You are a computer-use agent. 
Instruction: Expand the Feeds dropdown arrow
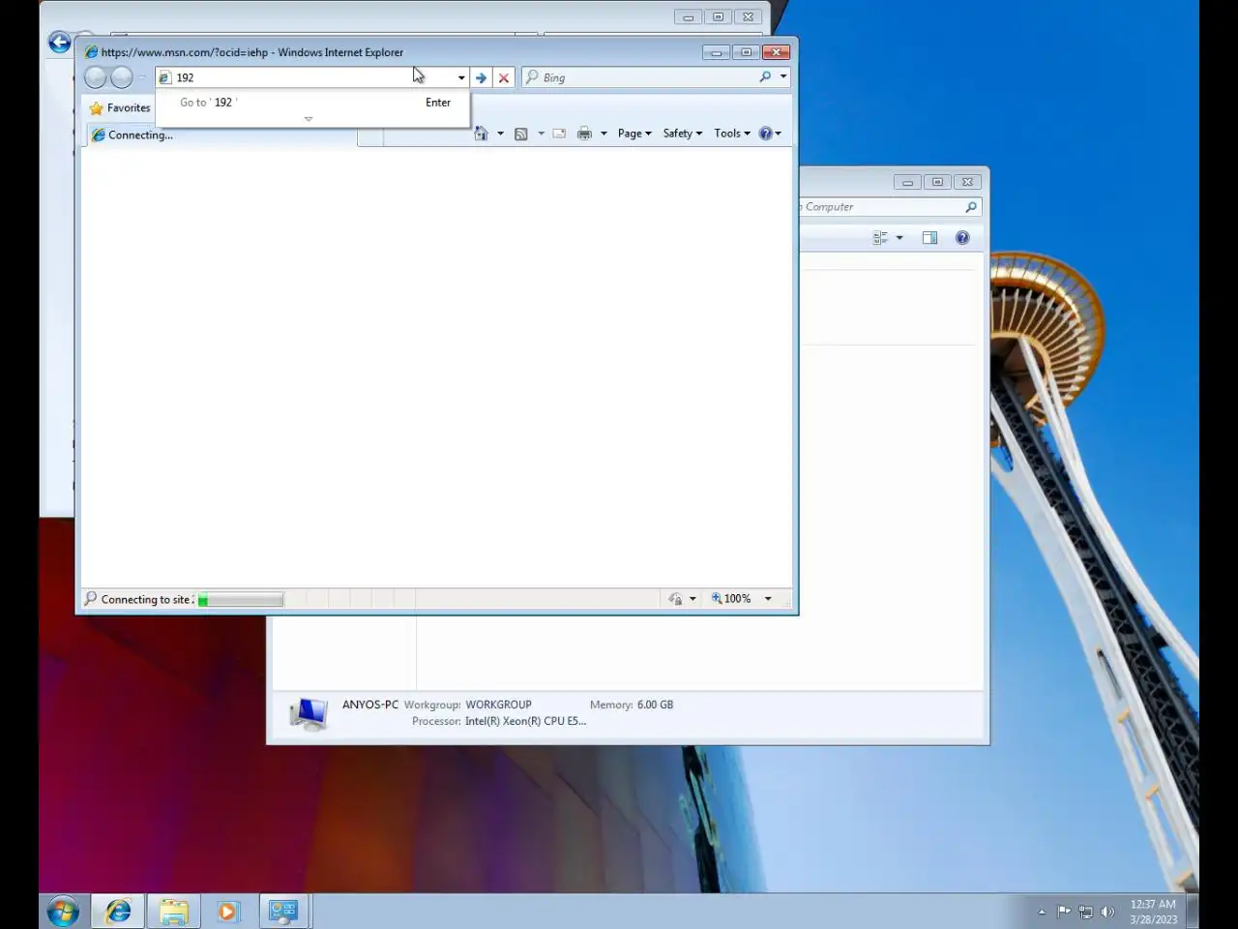click(x=541, y=134)
